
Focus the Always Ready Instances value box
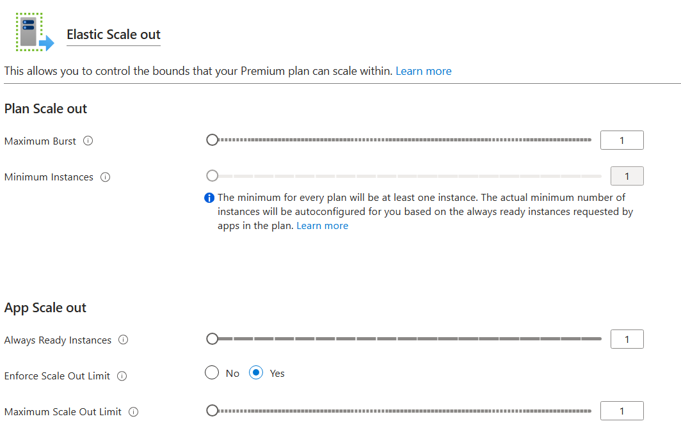click(x=627, y=339)
